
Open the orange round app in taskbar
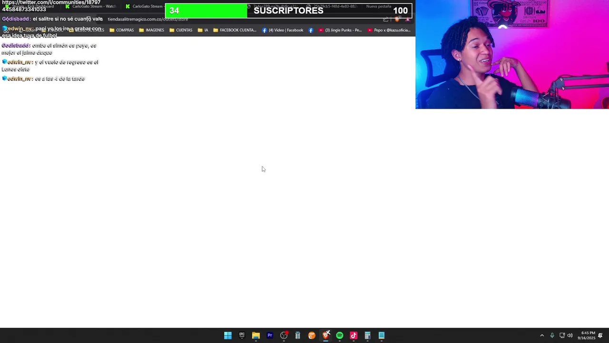coord(312,335)
